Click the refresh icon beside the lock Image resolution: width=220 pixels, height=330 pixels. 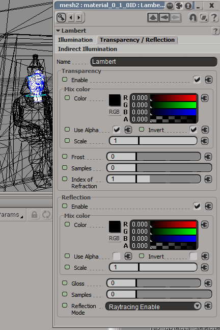[46, 215]
